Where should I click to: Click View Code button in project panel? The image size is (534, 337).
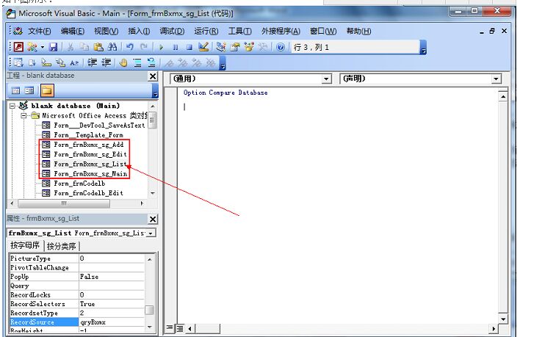(x=15, y=91)
